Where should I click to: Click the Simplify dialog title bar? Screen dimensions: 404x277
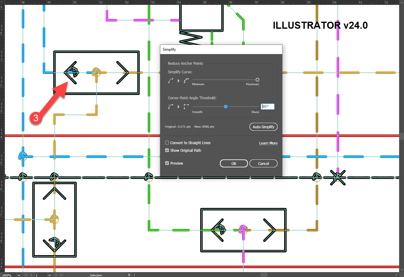221,49
